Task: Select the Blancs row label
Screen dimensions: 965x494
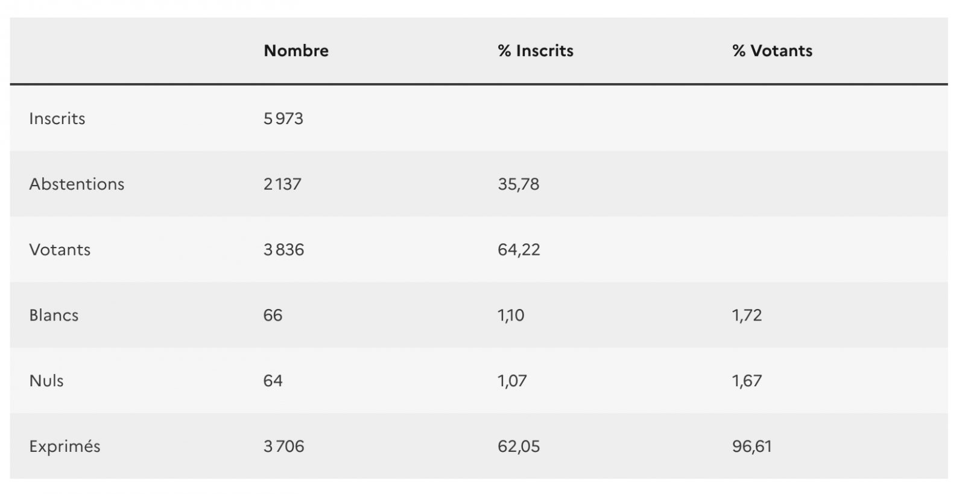Action: coord(54,316)
